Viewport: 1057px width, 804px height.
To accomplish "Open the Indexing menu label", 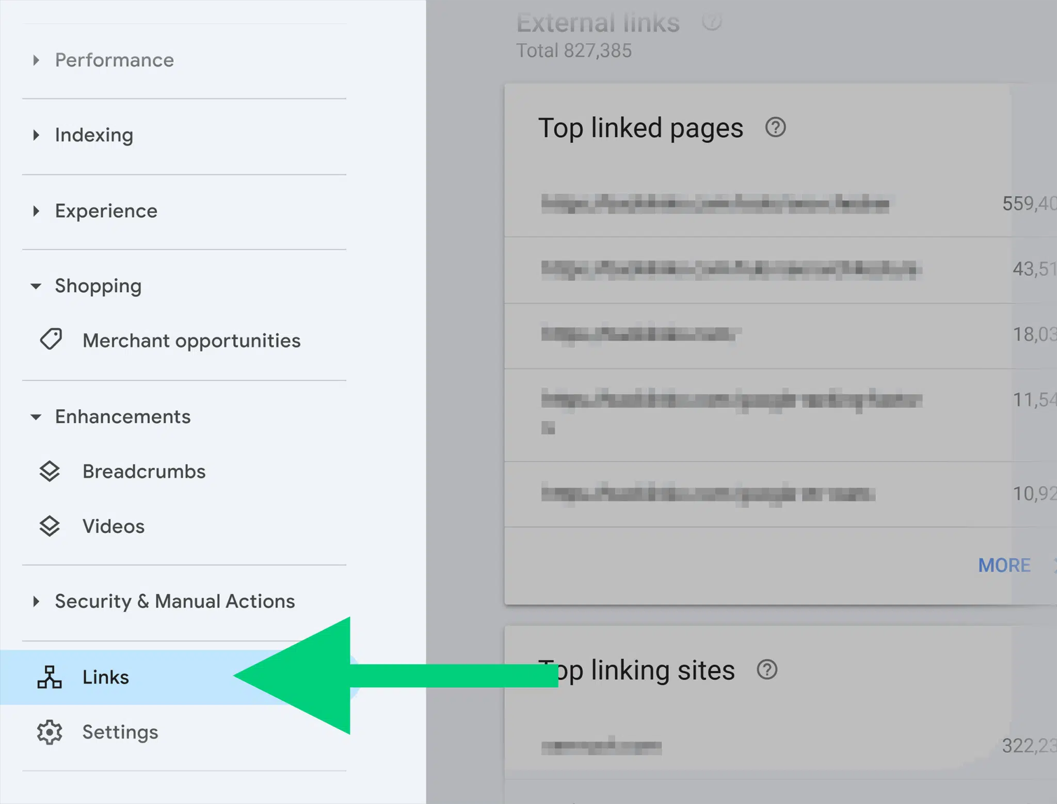I will coord(94,135).
